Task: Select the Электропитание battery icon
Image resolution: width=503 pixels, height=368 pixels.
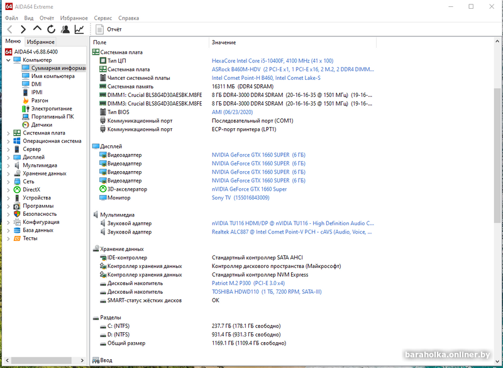Action: (x=26, y=108)
